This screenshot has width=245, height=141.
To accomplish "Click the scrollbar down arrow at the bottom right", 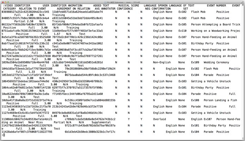I will click(243, 139).
